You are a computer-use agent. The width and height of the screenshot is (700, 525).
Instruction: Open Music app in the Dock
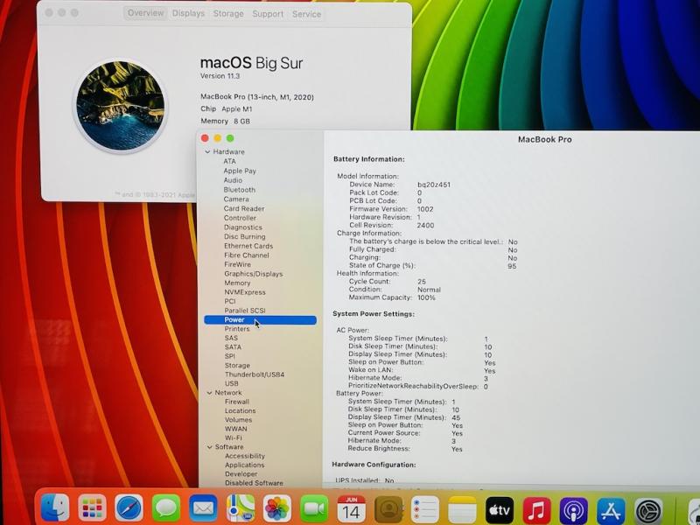536,509
